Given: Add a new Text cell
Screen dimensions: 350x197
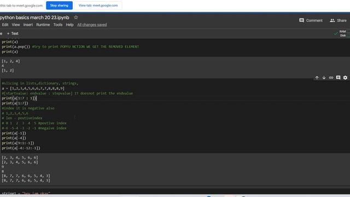Looking at the screenshot, I should (x=13, y=33).
